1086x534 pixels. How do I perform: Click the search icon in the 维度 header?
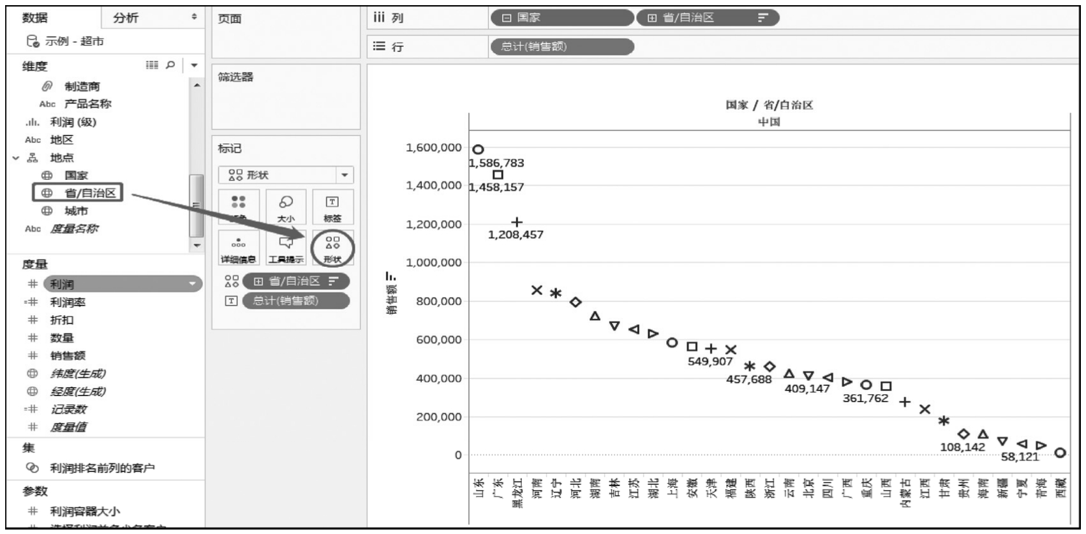point(170,65)
